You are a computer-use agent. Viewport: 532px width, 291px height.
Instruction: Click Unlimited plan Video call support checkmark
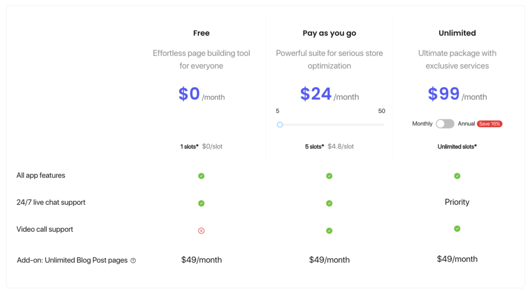coord(457,229)
